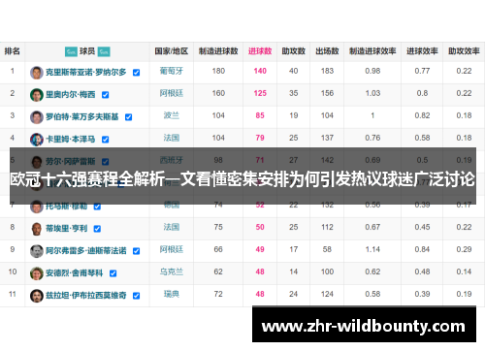Sort by pink 进球数 column header
Screen dimensions: 485x351
click(260, 51)
